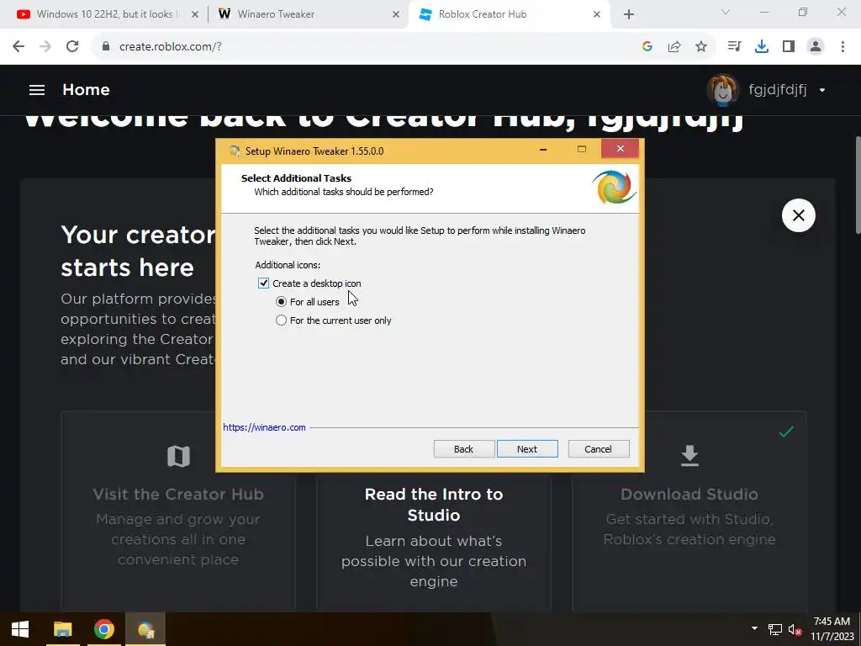Screen dimensions: 861x646
Task: Select For all users radio button
Action: point(281,302)
